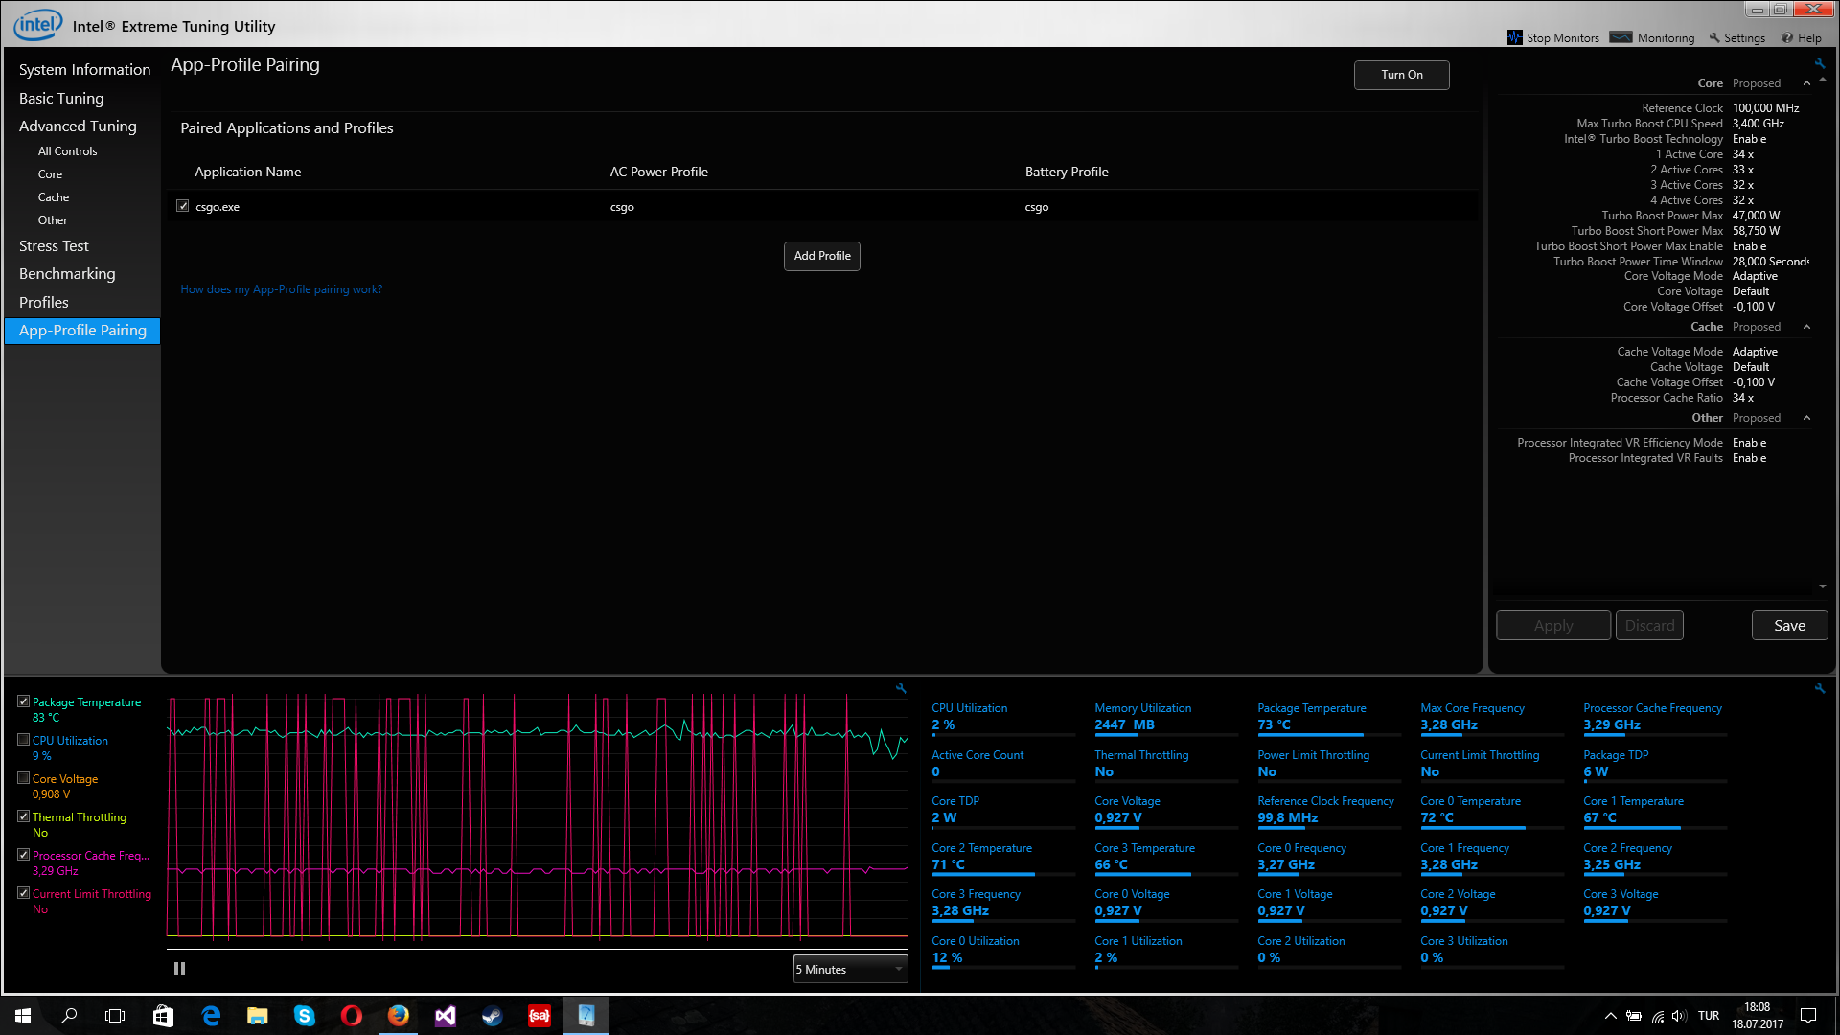This screenshot has width=1840, height=1035.
Task: Open Visual Studio from the taskbar
Action: [446, 1016]
